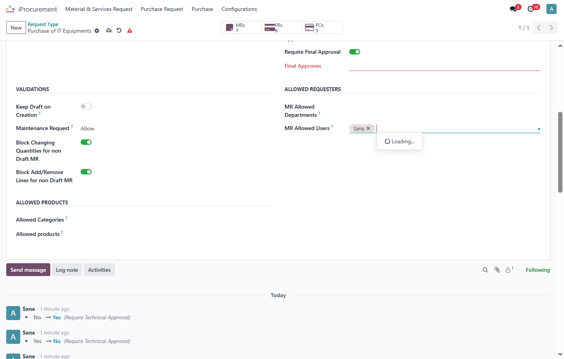Viewport: 564px width, 359px height.
Task: Click the red warning triangle icon
Action: (x=130, y=30)
